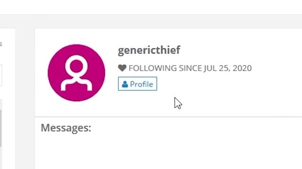
Task: Click the white left sidebar panel
Action: coord(8,99)
